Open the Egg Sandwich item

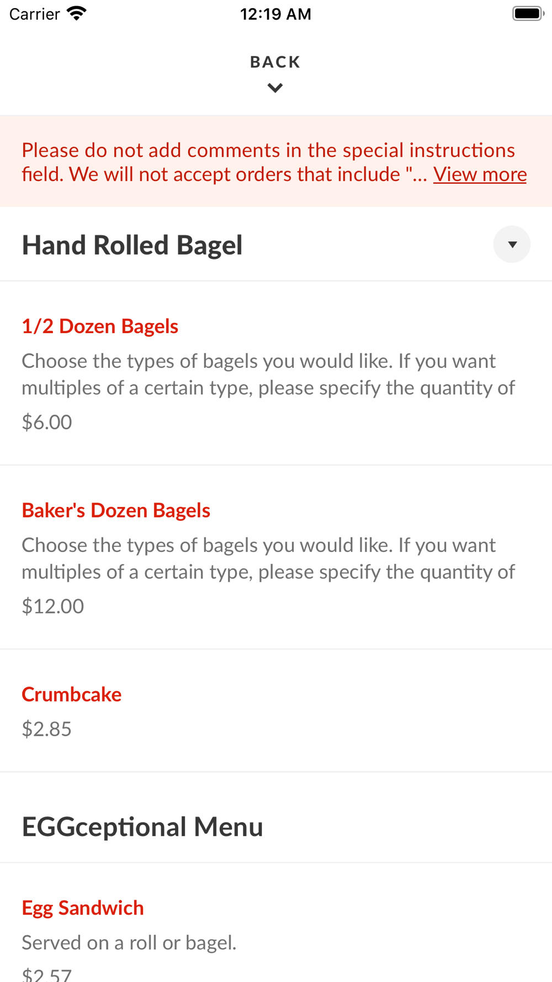pyautogui.click(x=83, y=908)
